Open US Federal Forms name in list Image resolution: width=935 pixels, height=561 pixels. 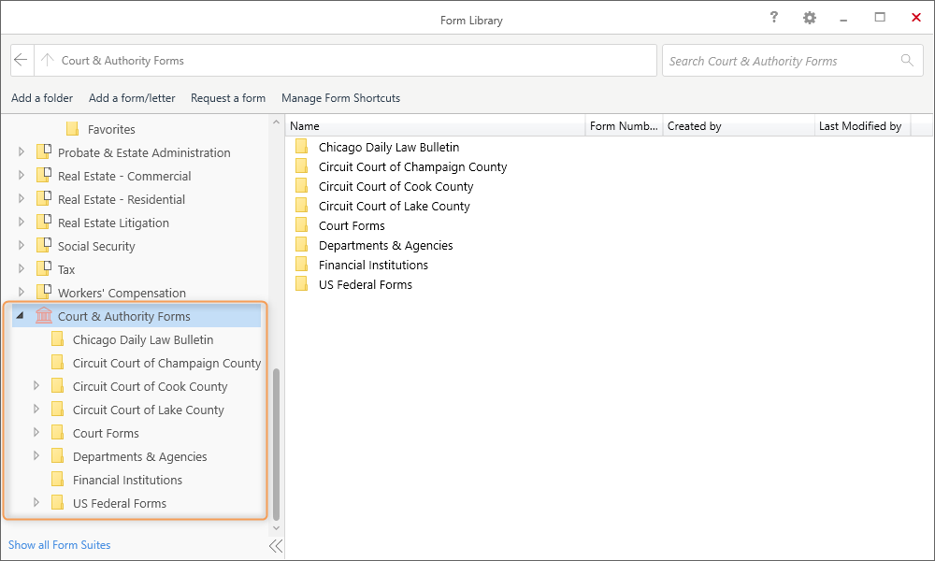click(366, 284)
